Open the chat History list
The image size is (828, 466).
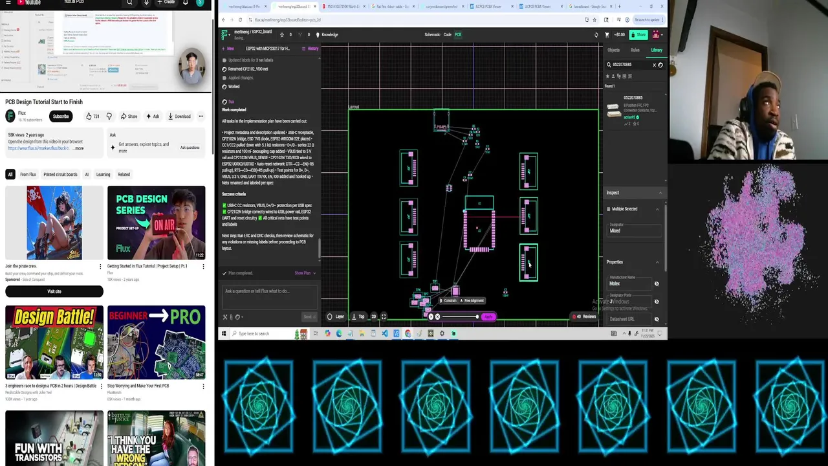(310, 49)
